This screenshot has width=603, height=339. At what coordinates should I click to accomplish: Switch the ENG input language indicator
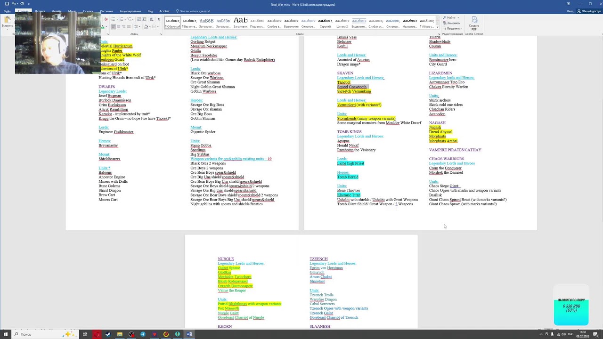pos(571,334)
